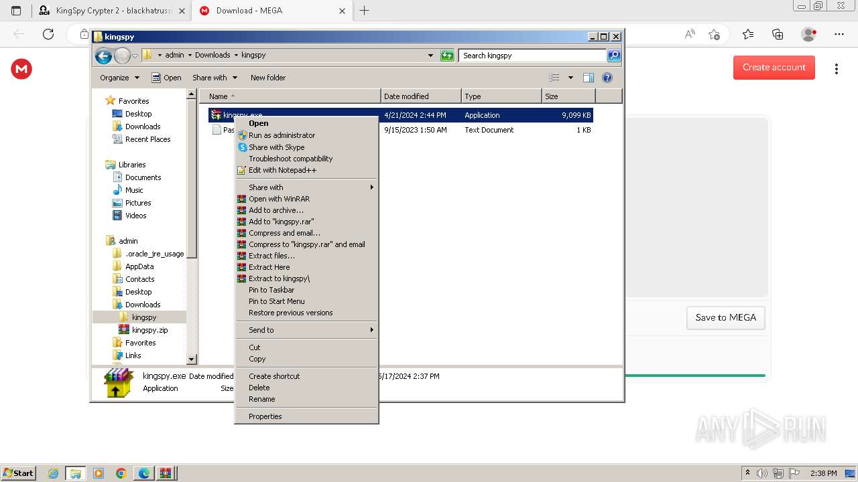
Task: Open the view options dropdown arrow
Action: tap(570, 78)
